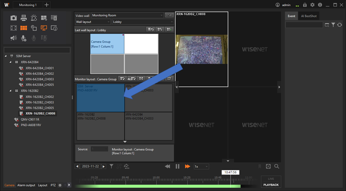Toggle the OSD button
346x191 pixels.
[169, 15]
